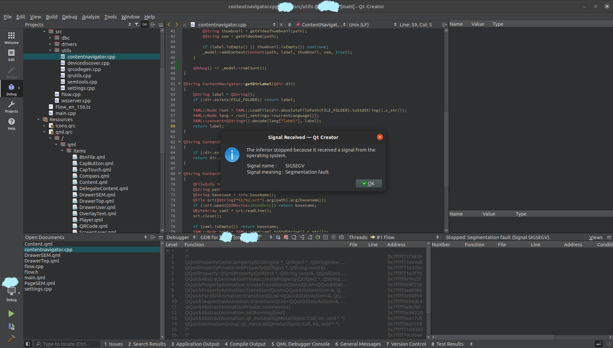Image resolution: width=613 pixels, height=348 pixels.
Task: Split the Projects pane
Action: (153, 24)
